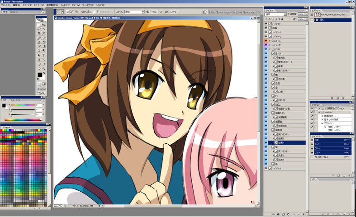Switch to Quick Mask mode
356x217 pixels.
tap(43, 84)
